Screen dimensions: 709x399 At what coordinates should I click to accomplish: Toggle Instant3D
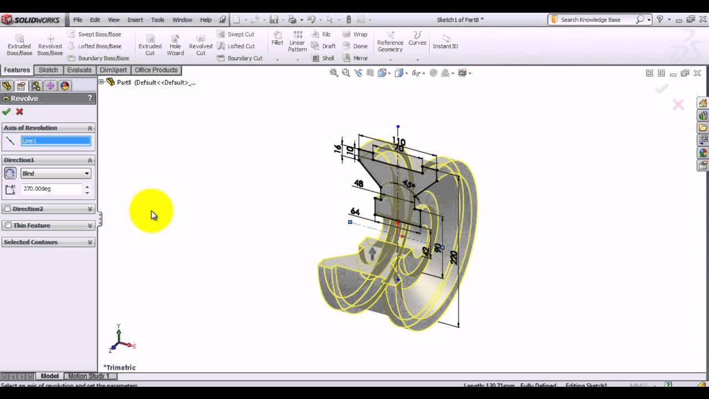[x=445, y=42]
